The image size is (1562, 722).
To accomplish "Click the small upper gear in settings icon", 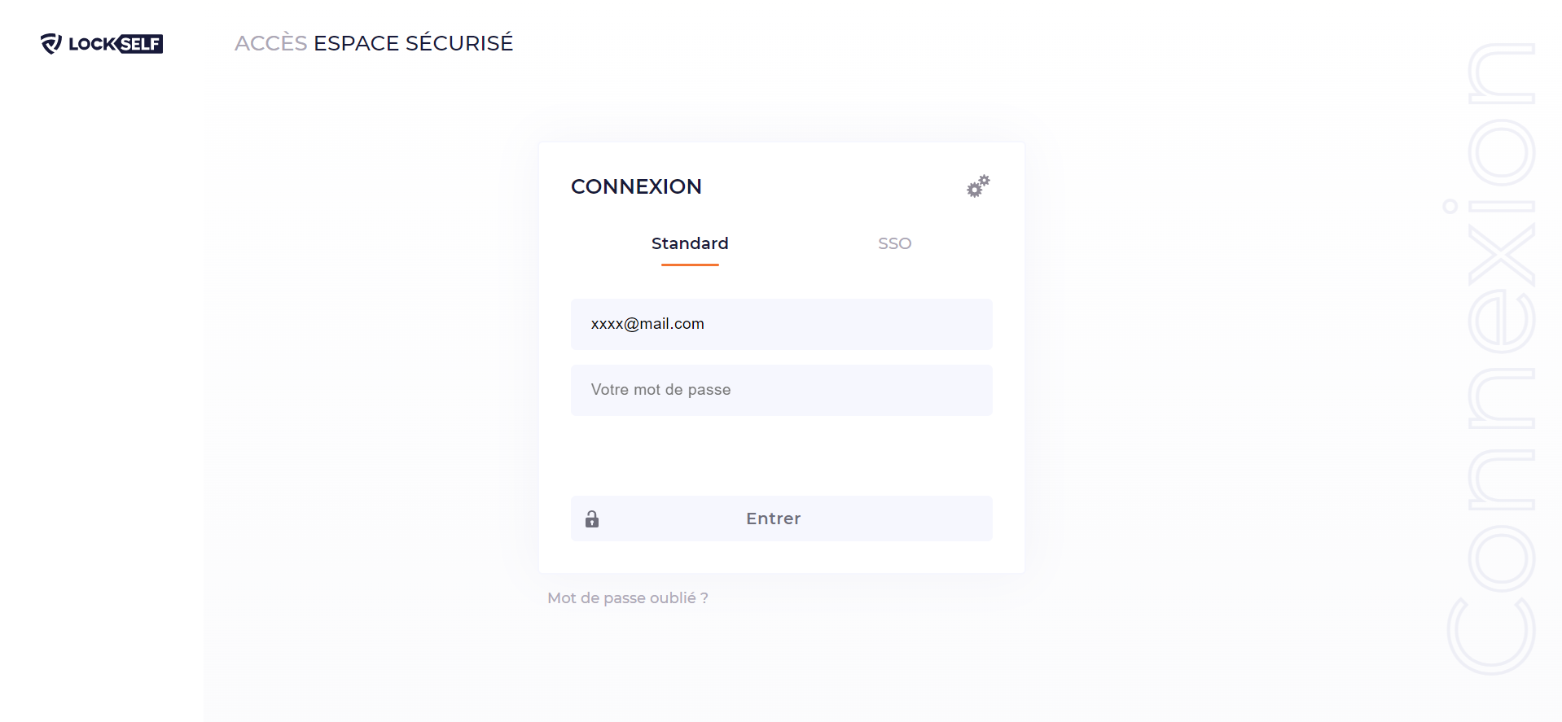I will click(x=984, y=180).
